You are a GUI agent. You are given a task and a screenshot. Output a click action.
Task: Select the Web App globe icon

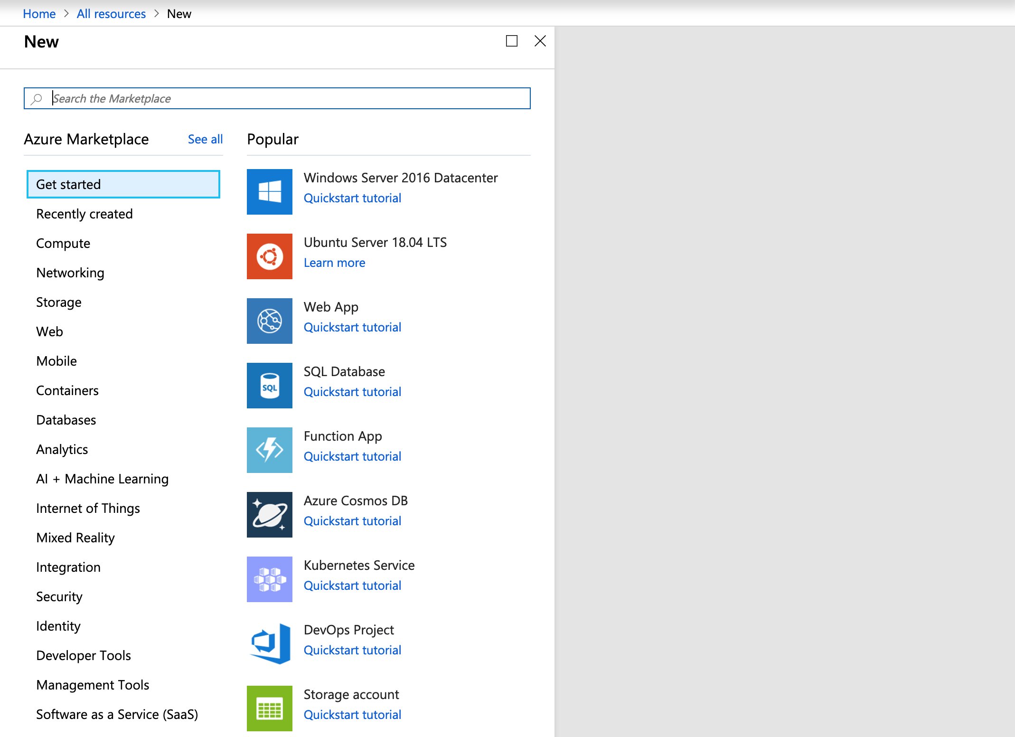[269, 321]
